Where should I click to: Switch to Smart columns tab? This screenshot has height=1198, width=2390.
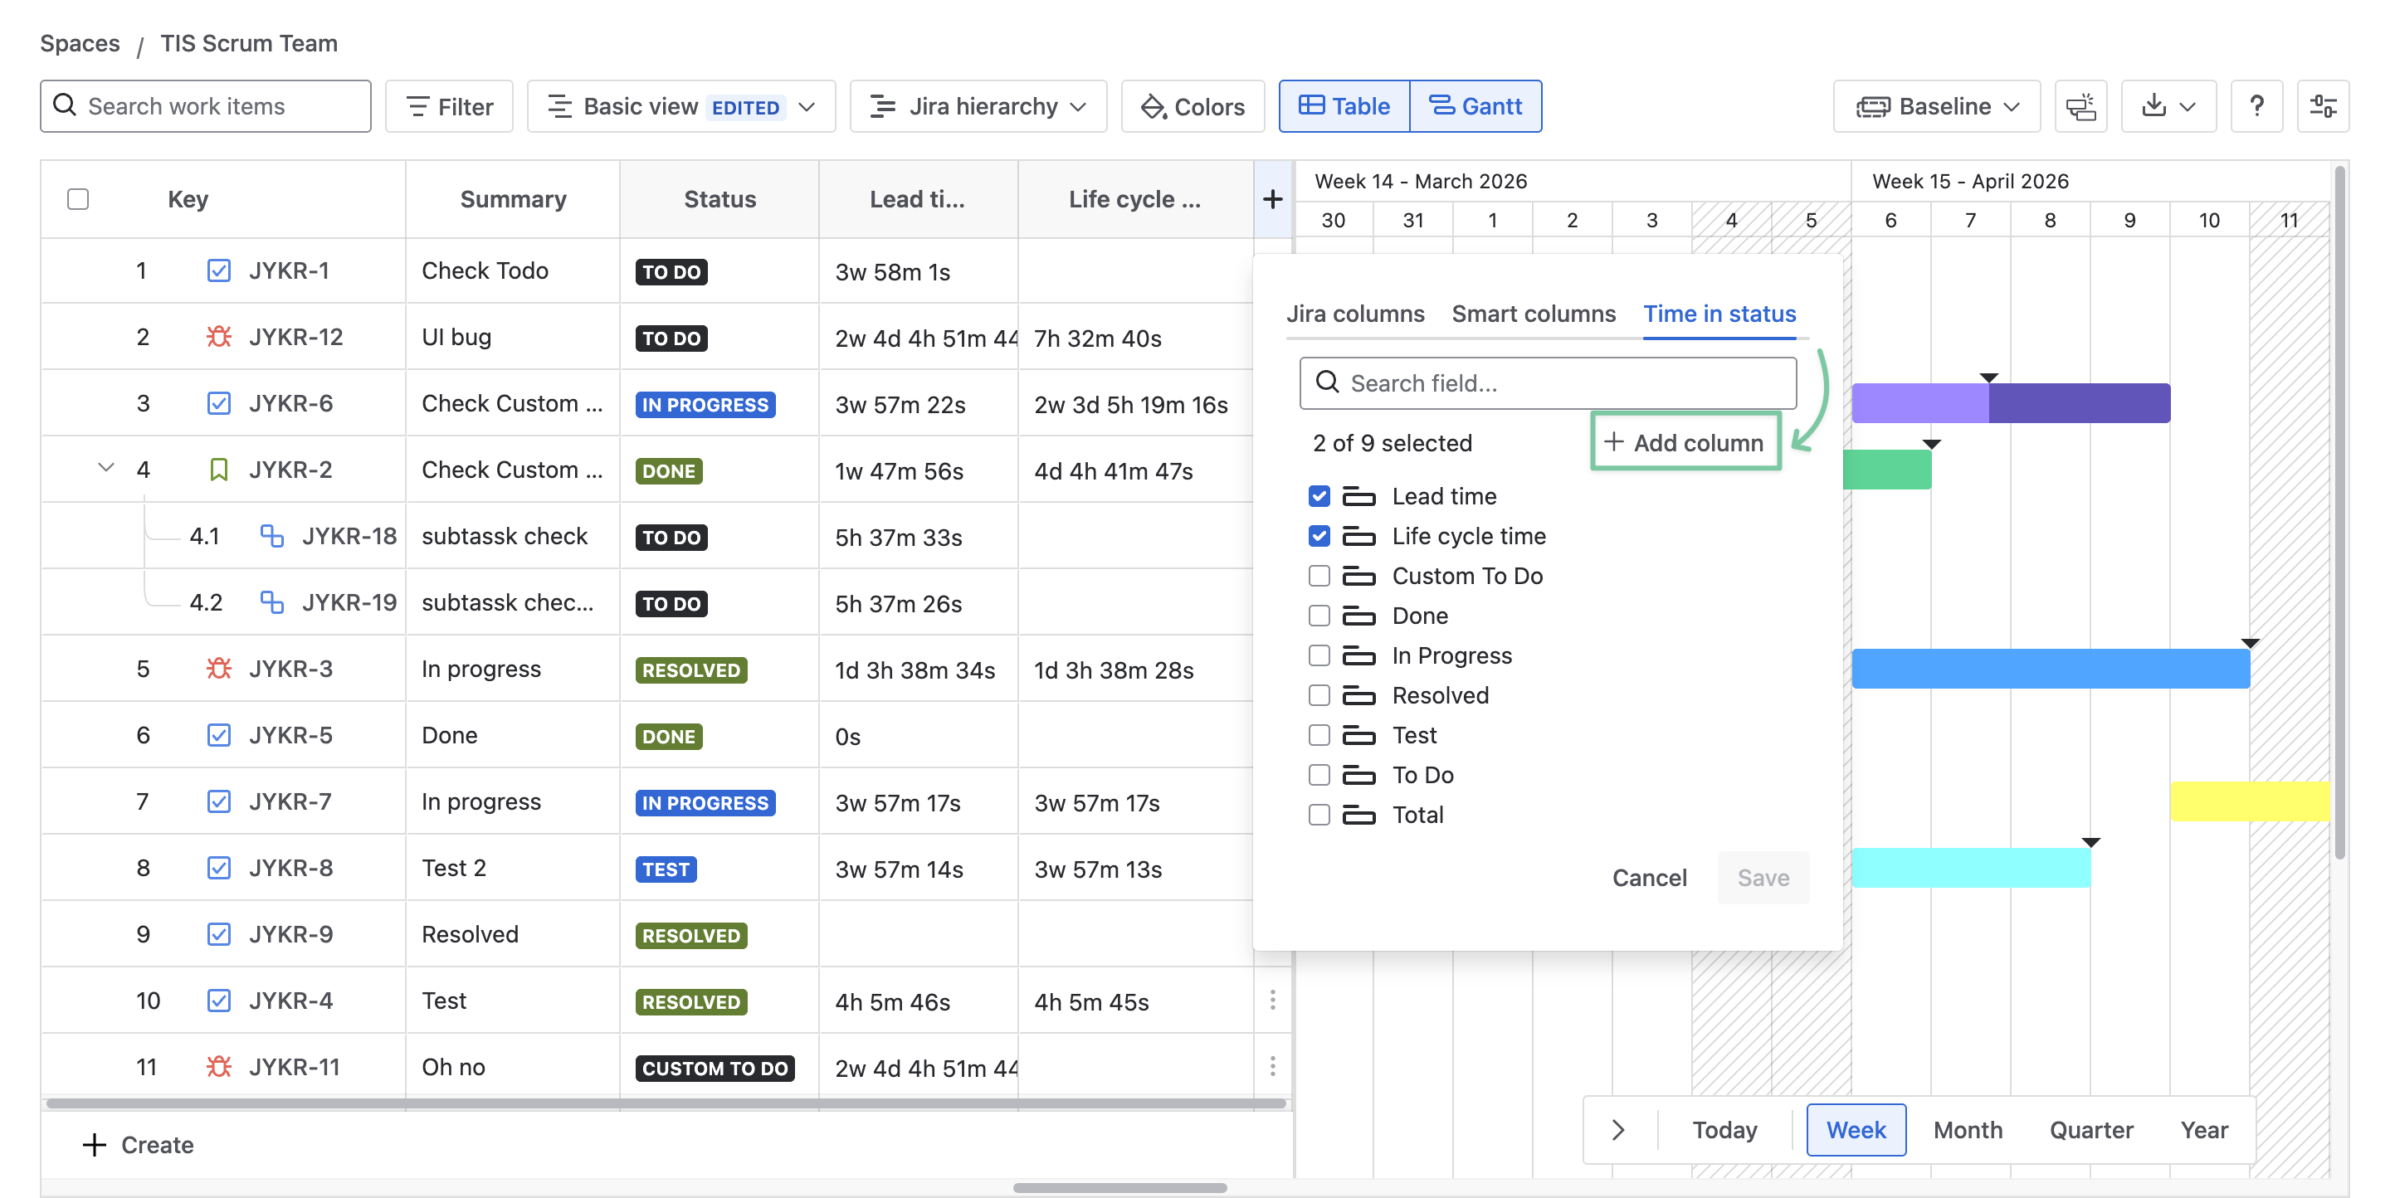click(1533, 314)
